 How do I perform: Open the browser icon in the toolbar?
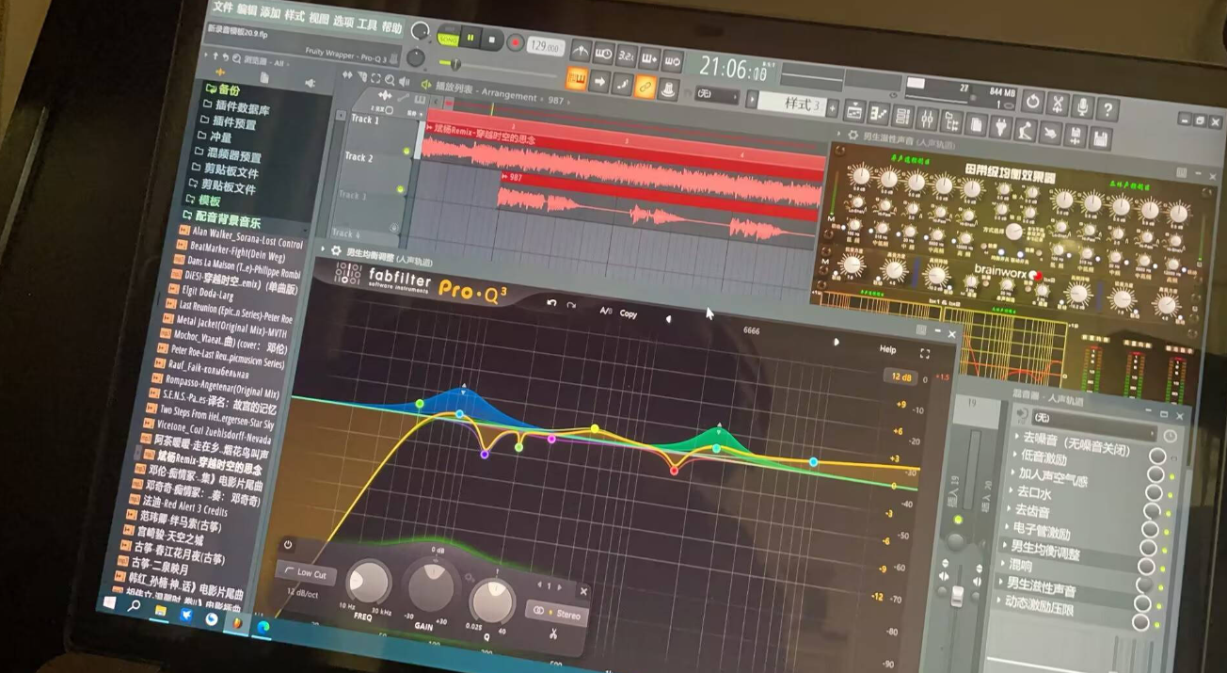(x=951, y=123)
